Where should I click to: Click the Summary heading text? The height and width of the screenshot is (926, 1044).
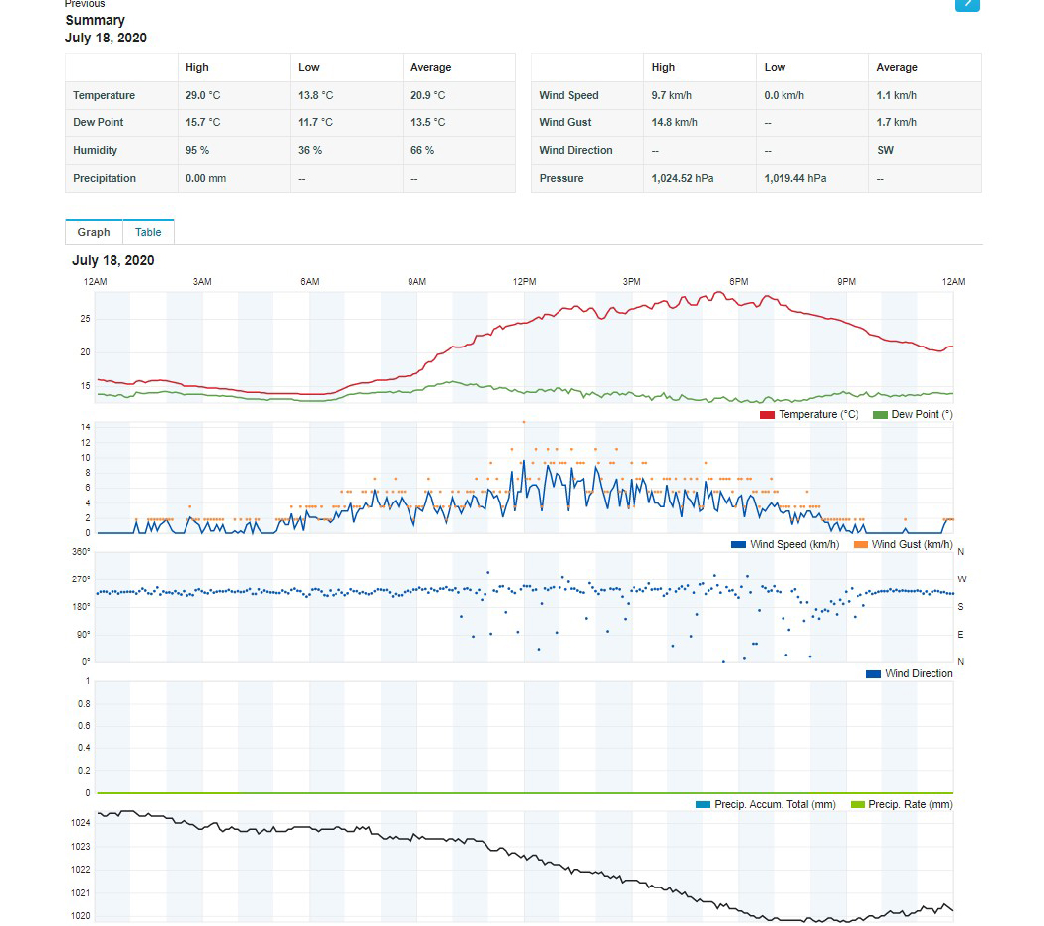click(x=95, y=20)
